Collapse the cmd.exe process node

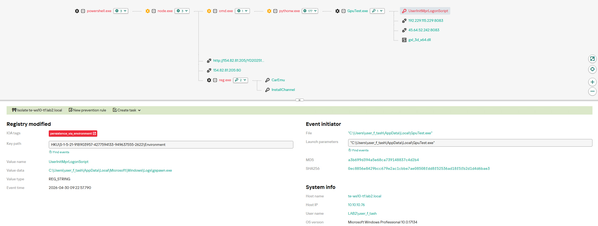point(215,11)
